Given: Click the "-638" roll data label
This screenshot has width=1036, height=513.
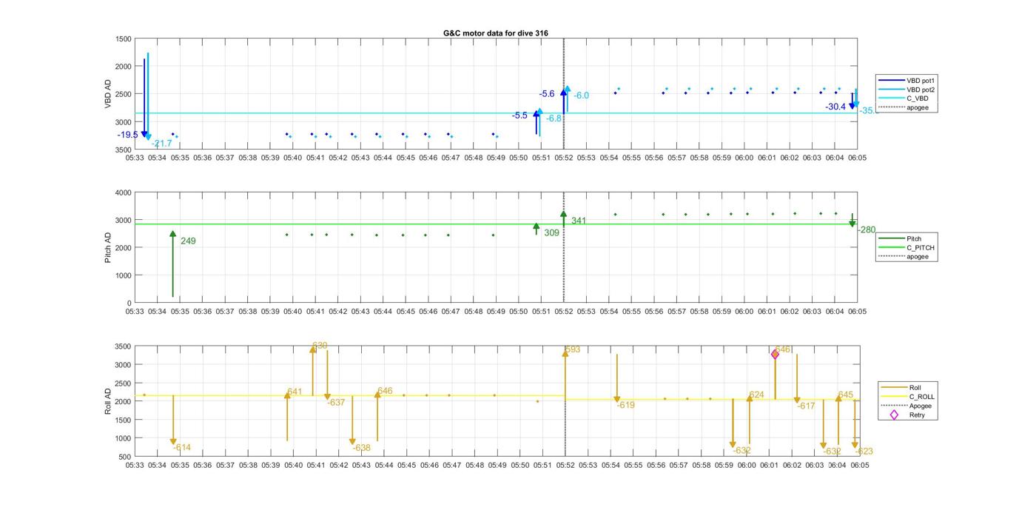Looking at the screenshot, I should click(x=361, y=448).
